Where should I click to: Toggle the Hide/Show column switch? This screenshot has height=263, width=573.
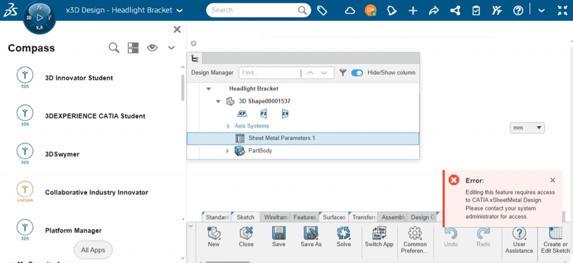pyautogui.click(x=357, y=73)
